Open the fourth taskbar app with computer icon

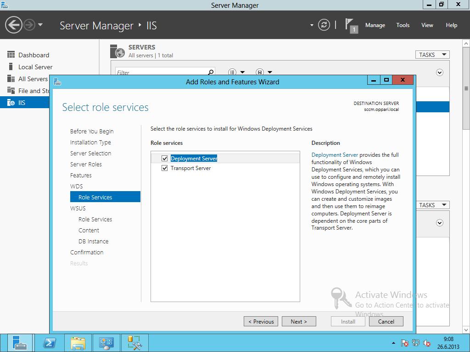(x=106, y=343)
